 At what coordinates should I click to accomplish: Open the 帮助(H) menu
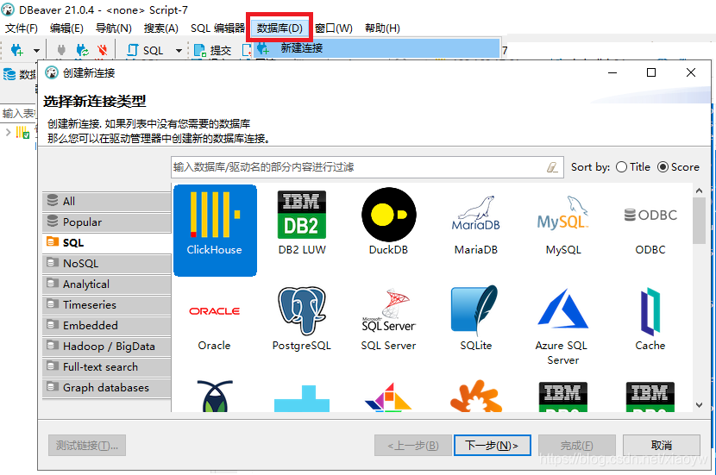tap(383, 28)
